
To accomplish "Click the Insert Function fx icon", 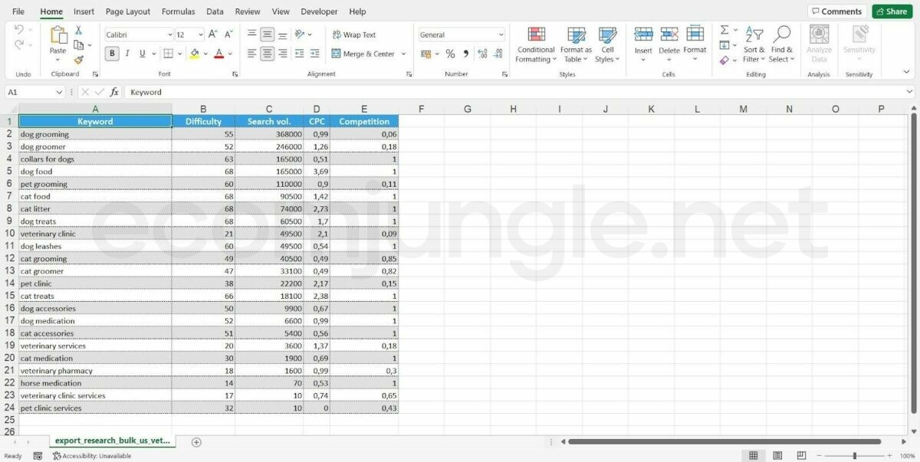I will 114,92.
